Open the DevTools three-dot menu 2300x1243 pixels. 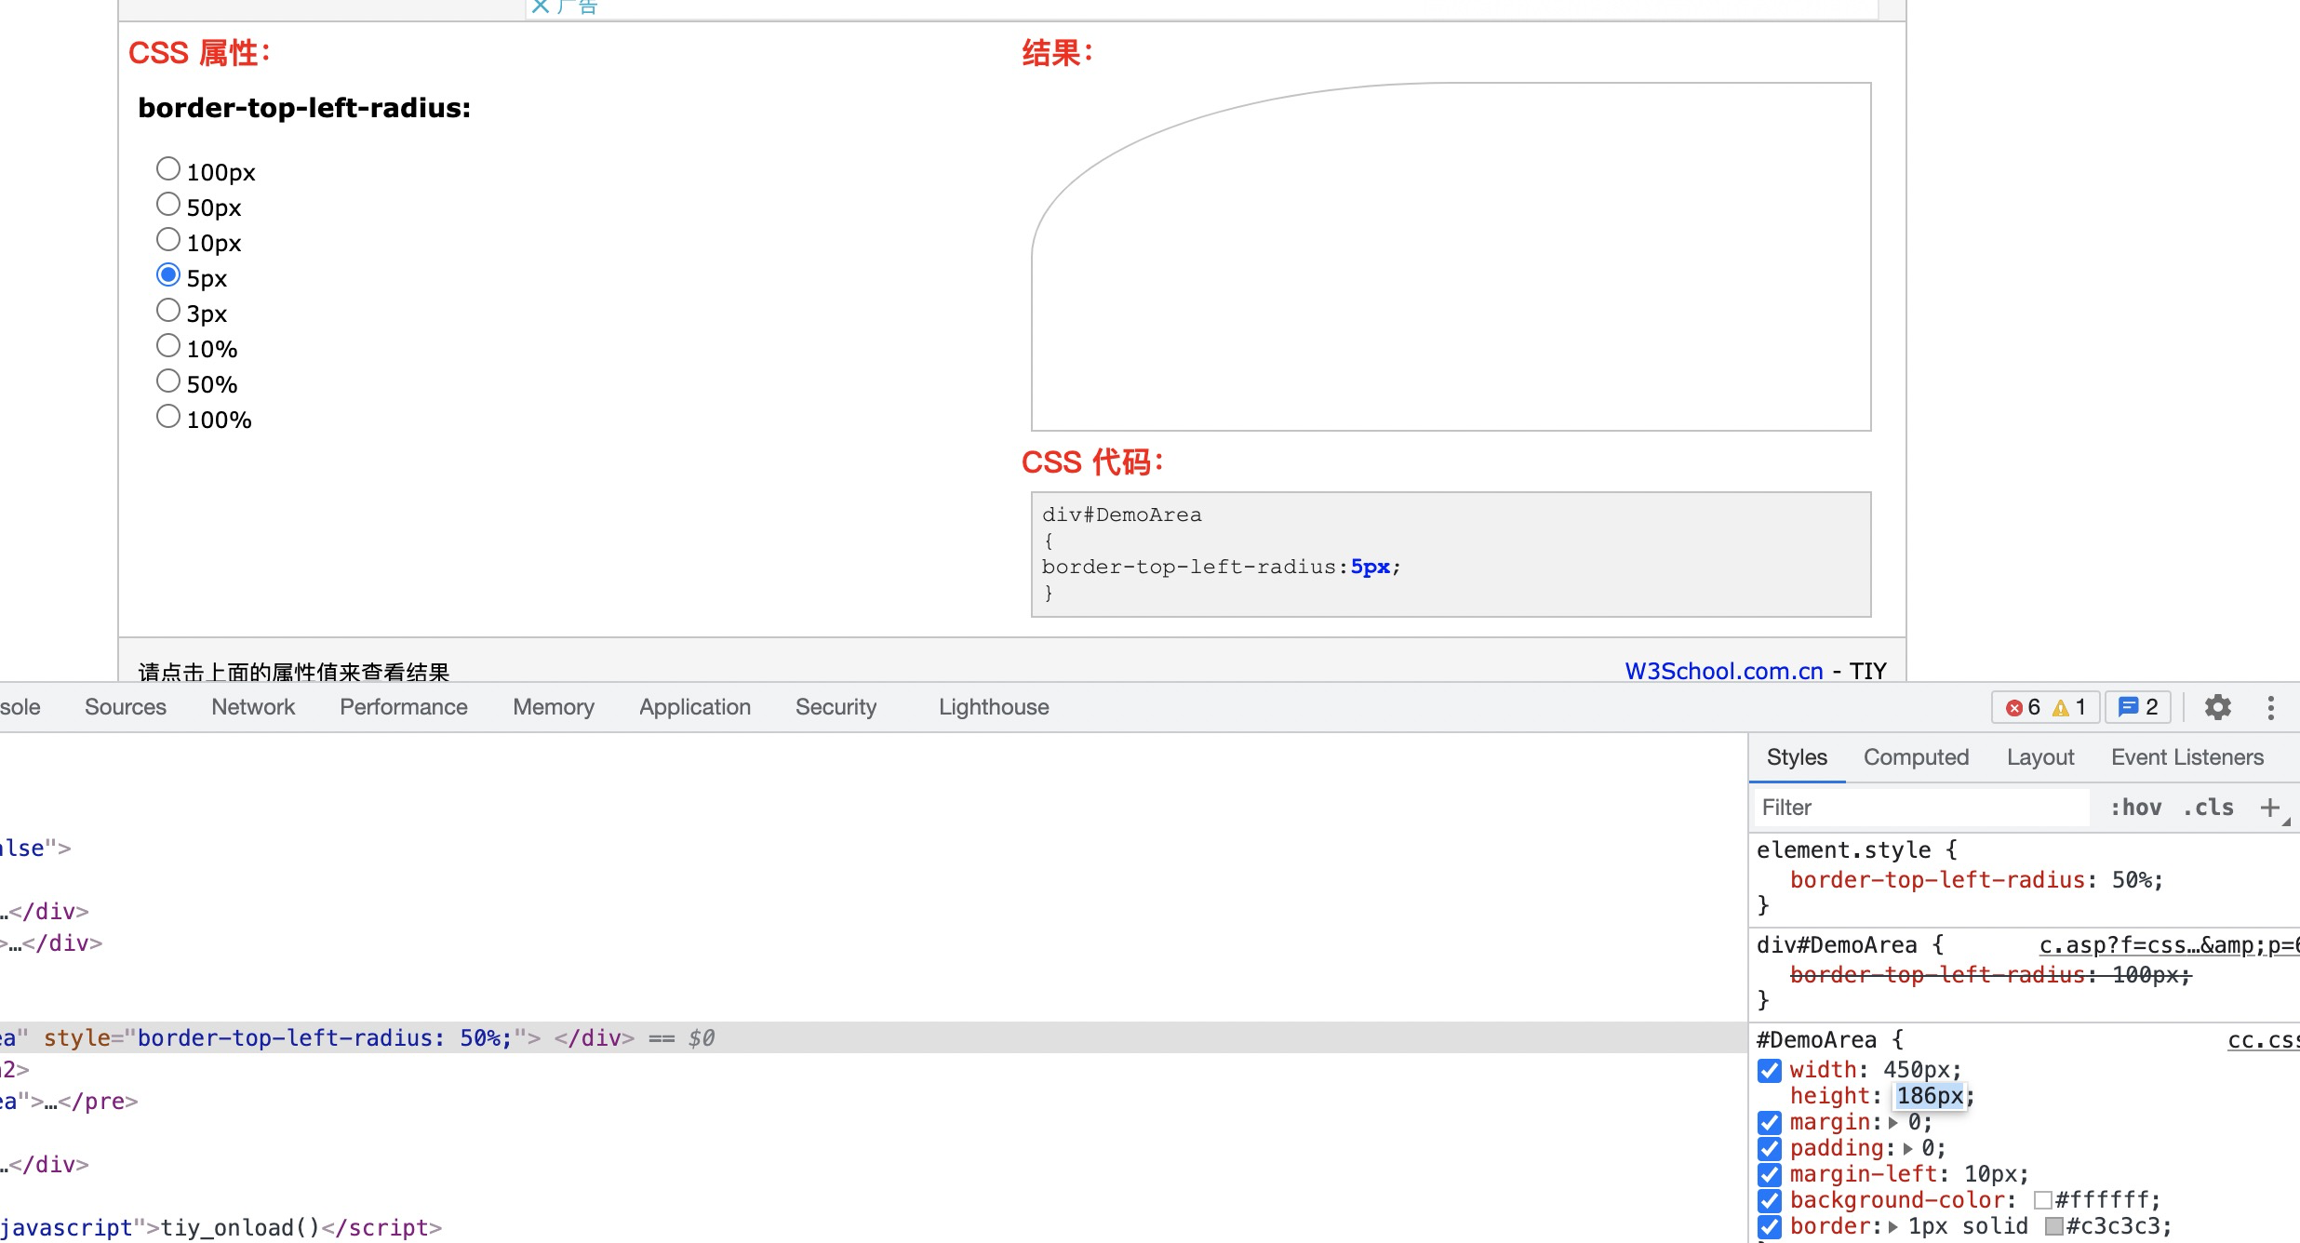pos(2270,707)
